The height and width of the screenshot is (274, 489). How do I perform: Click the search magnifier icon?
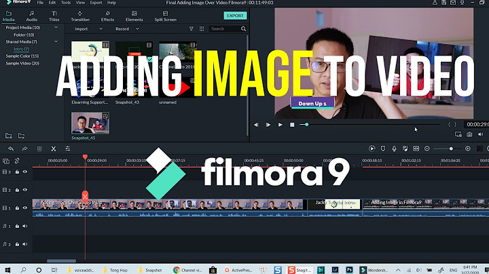pos(244,29)
